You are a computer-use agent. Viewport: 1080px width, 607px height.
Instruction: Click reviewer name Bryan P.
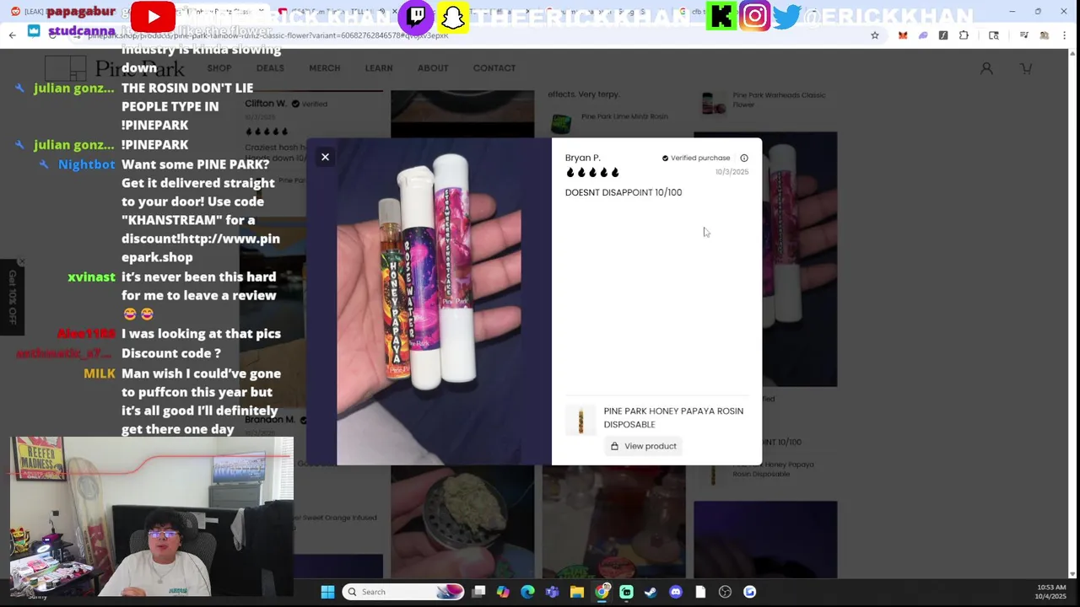[582, 158]
